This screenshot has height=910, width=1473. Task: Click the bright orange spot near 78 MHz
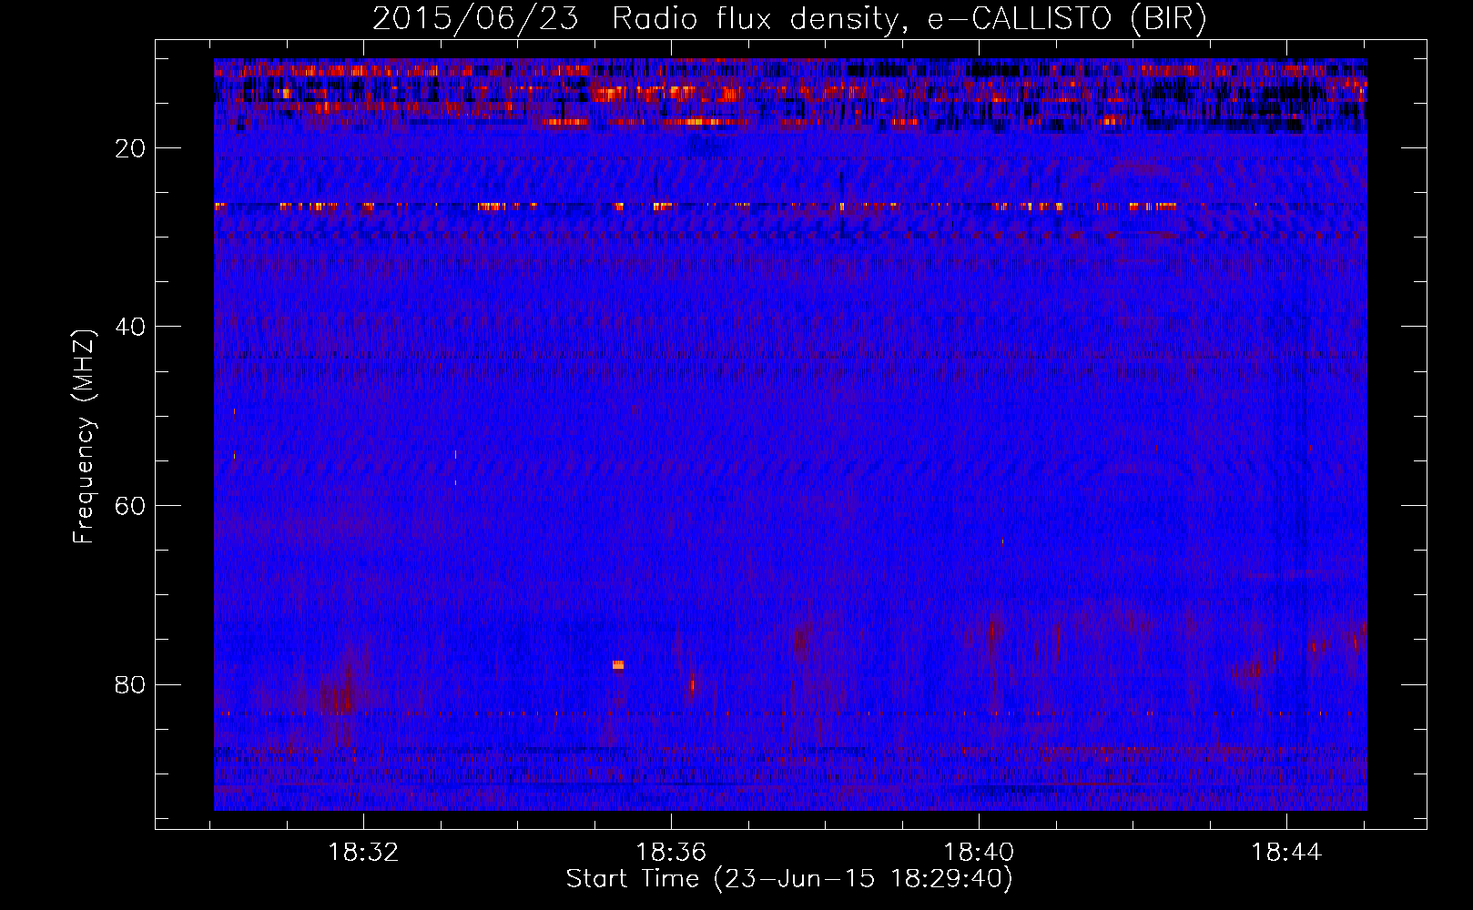coord(618,665)
